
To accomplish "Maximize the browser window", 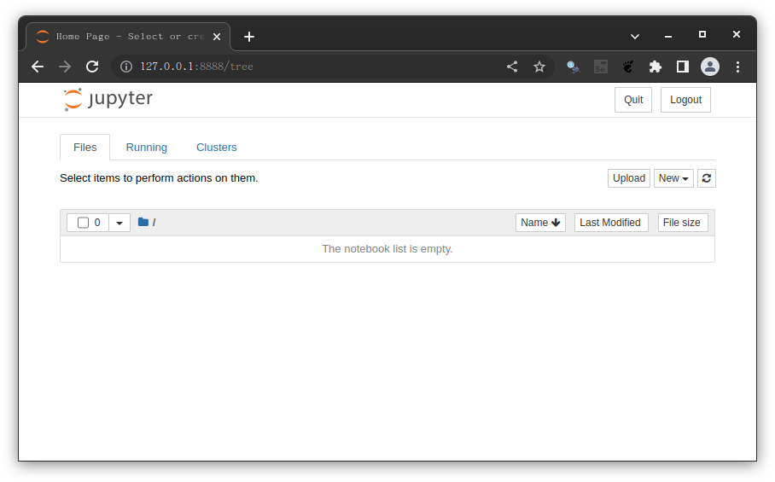I will (x=702, y=34).
